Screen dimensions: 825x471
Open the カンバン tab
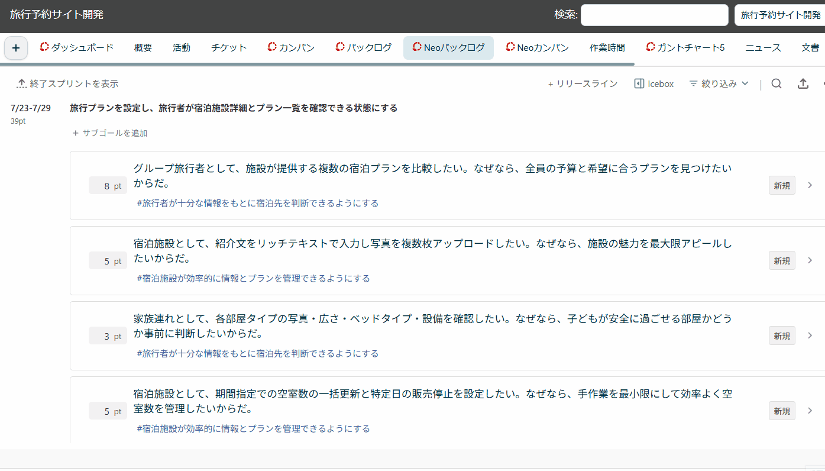tap(291, 48)
